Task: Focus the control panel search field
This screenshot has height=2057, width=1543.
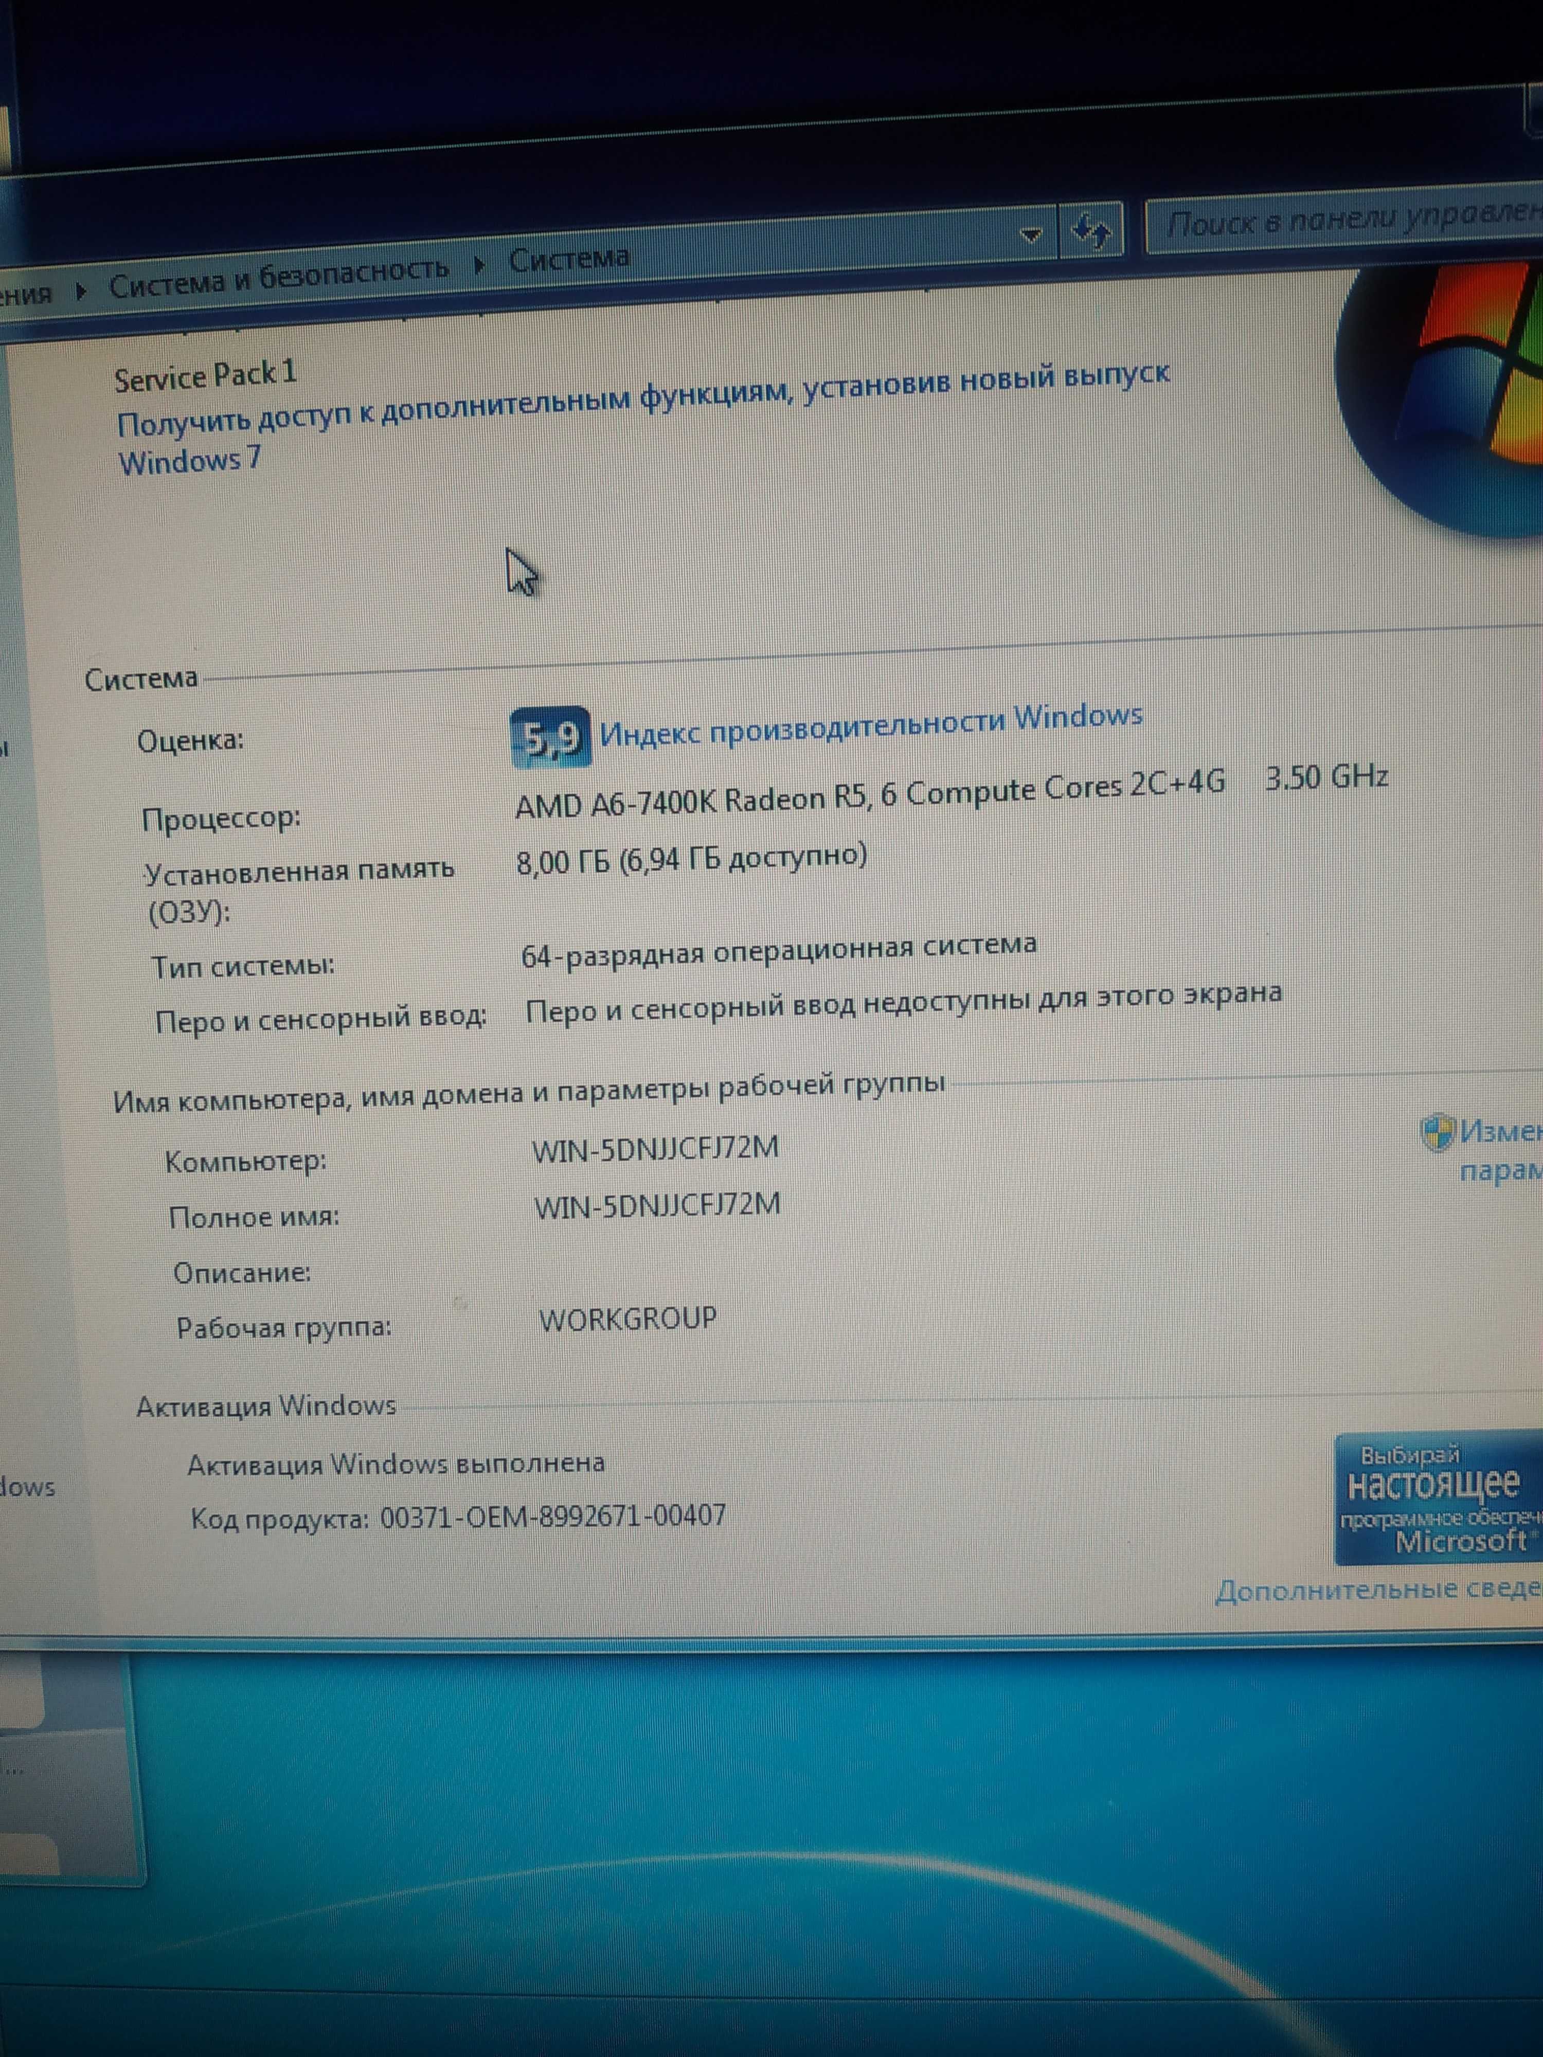Action: [1345, 222]
